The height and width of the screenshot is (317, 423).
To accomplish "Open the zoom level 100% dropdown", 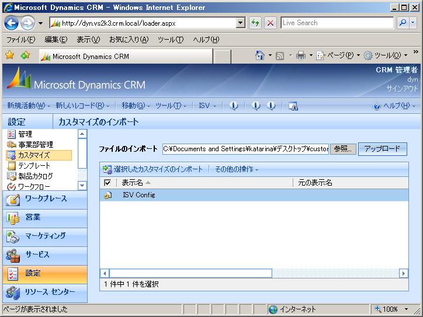I will (x=406, y=309).
